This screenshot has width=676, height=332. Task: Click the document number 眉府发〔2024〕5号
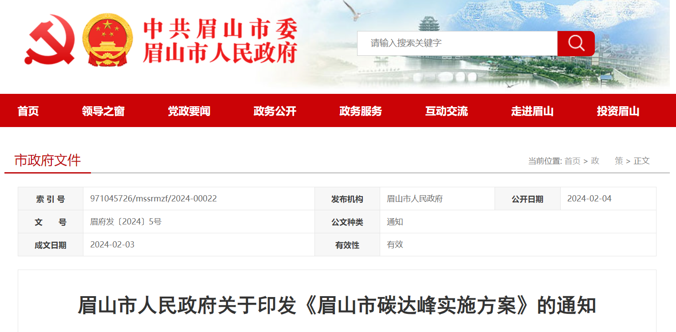(x=126, y=222)
